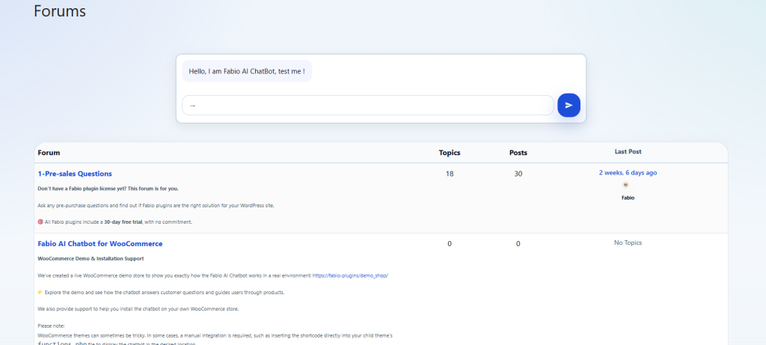
Task: Click the Fabio author avatar image
Action: [626, 185]
